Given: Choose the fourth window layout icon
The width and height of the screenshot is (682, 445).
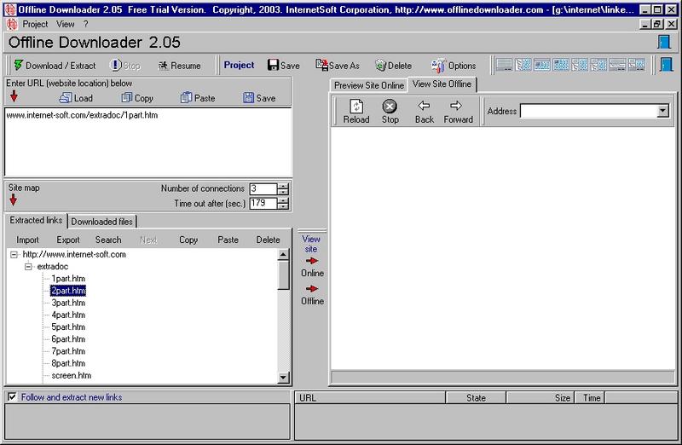Looking at the screenshot, I should coord(561,66).
